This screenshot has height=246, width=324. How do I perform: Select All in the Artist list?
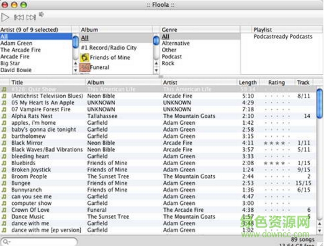click(36, 37)
